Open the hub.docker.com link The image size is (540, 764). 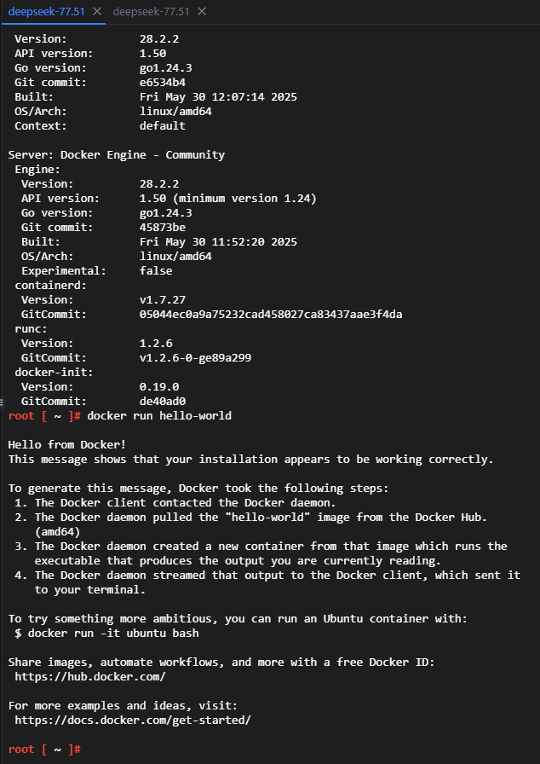tap(89, 676)
